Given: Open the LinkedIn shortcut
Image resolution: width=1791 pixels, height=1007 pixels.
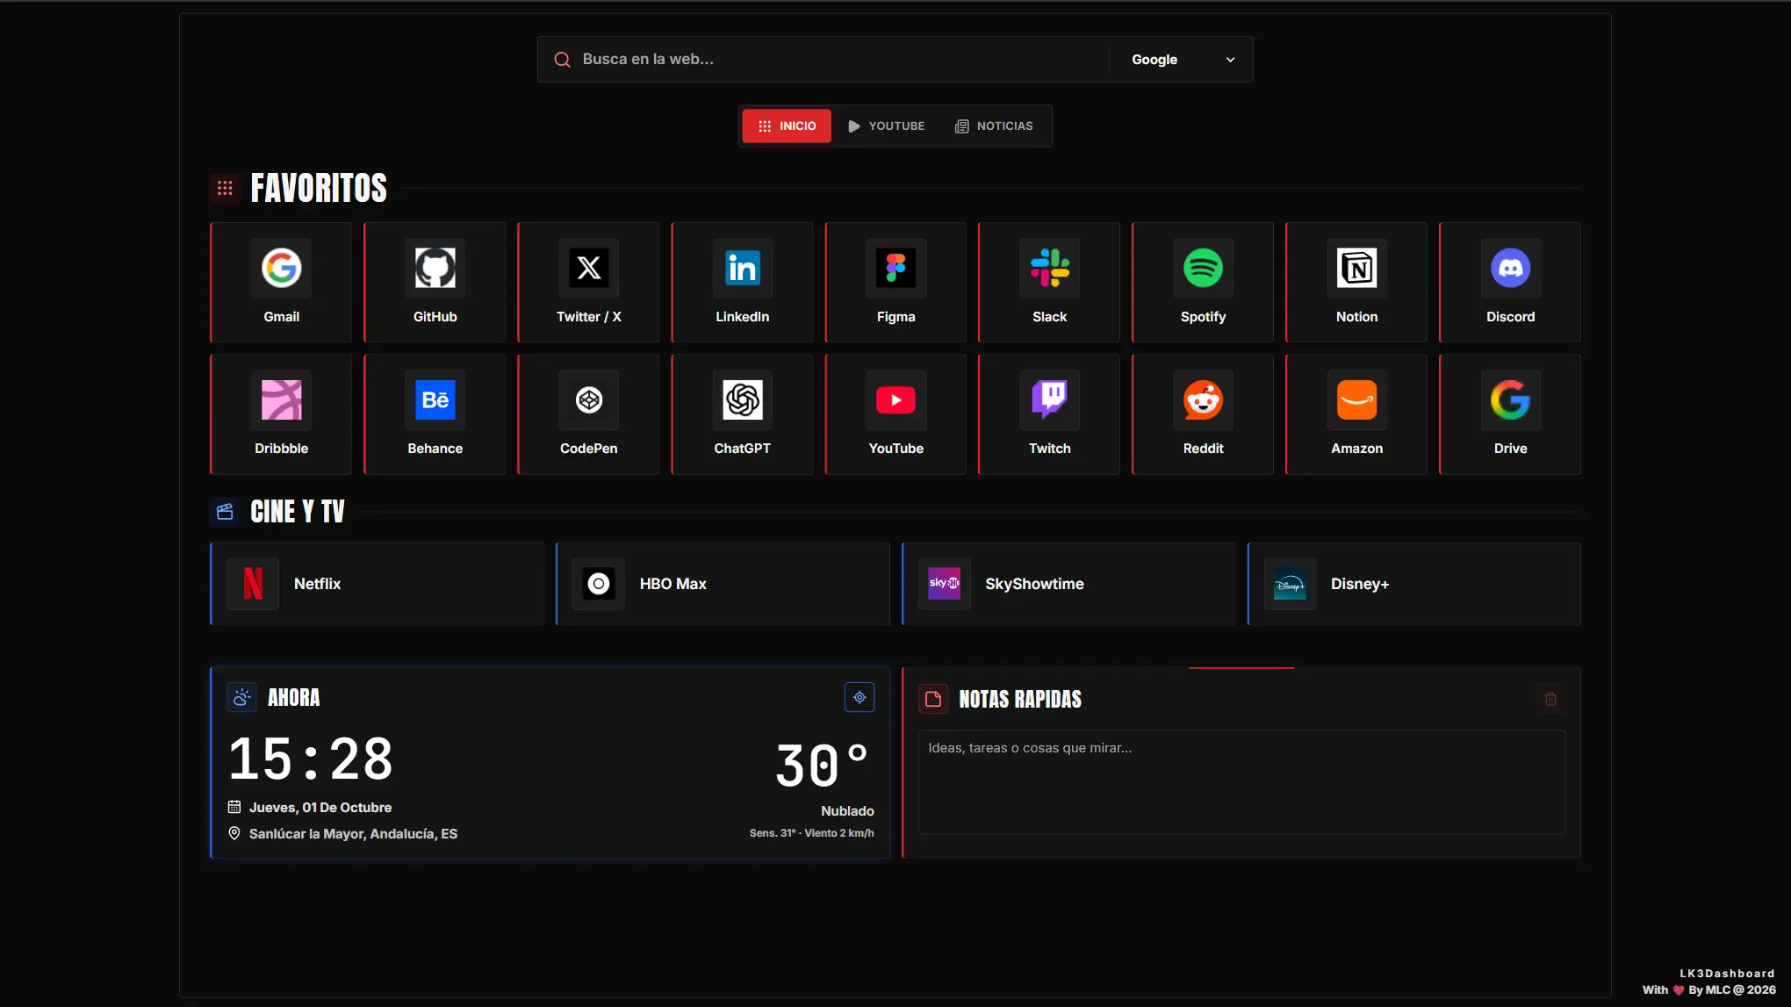Looking at the screenshot, I should tap(742, 282).
